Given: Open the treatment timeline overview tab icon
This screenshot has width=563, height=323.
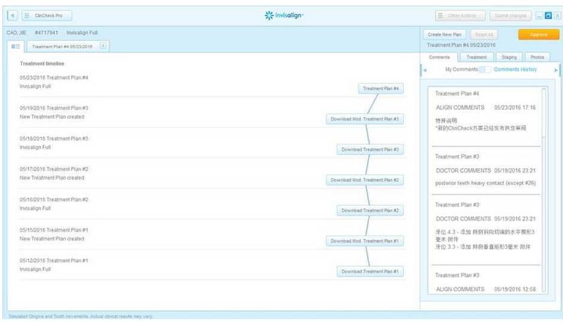Looking at the screenshot, I should click(16, 46).
